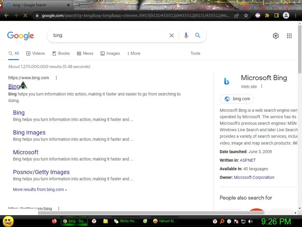Screen dimensions: 302x227
Task: Click the green circular taskbar icon
Action: pyautogui.click(x=145, y=221)
